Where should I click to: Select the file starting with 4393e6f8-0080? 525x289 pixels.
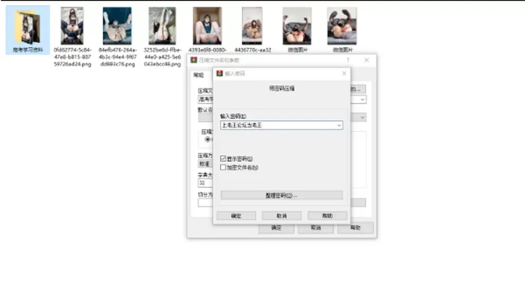pyautogui.click(x=207, y=30)
